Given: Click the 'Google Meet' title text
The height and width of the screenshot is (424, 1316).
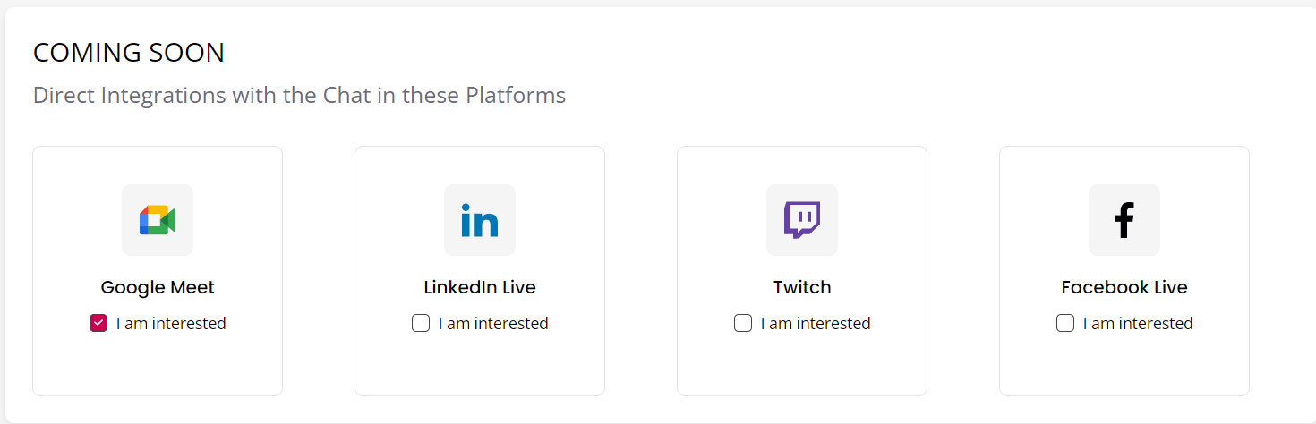Looking at the screenshot, I should (x=158, y=287).
